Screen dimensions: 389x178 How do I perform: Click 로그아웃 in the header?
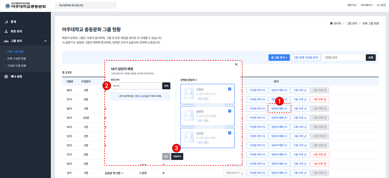381,5
